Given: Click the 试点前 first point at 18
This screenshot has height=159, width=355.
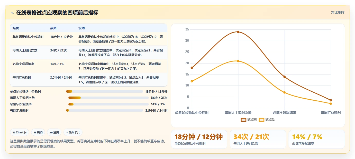Looking at the screenshot, I should pyautogui.click(x=192, y=68).
